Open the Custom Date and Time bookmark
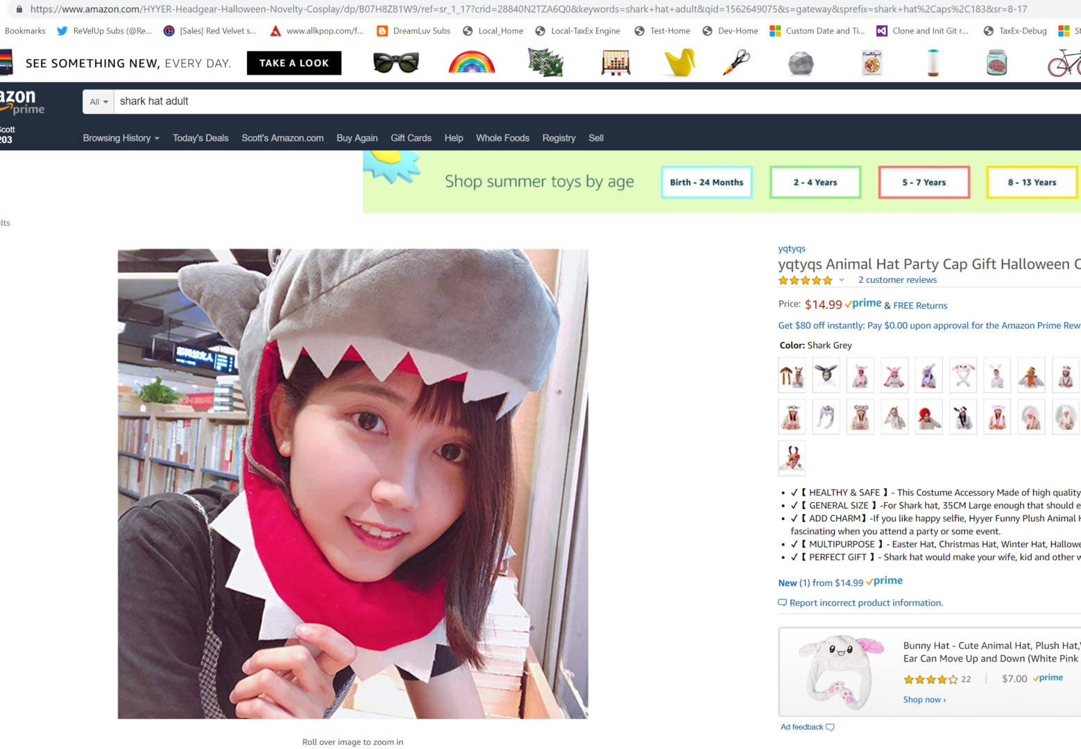 click(817, 31)
